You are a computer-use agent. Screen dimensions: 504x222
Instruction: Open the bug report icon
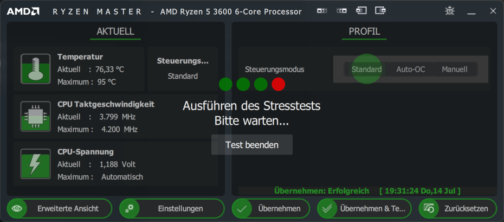pyautogui.click(x=450, y=11)
